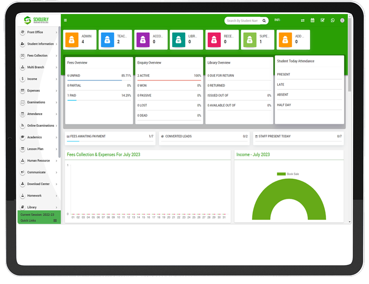Open the task checklist icon in header
The image size is (369, 284).
[323, 20]
